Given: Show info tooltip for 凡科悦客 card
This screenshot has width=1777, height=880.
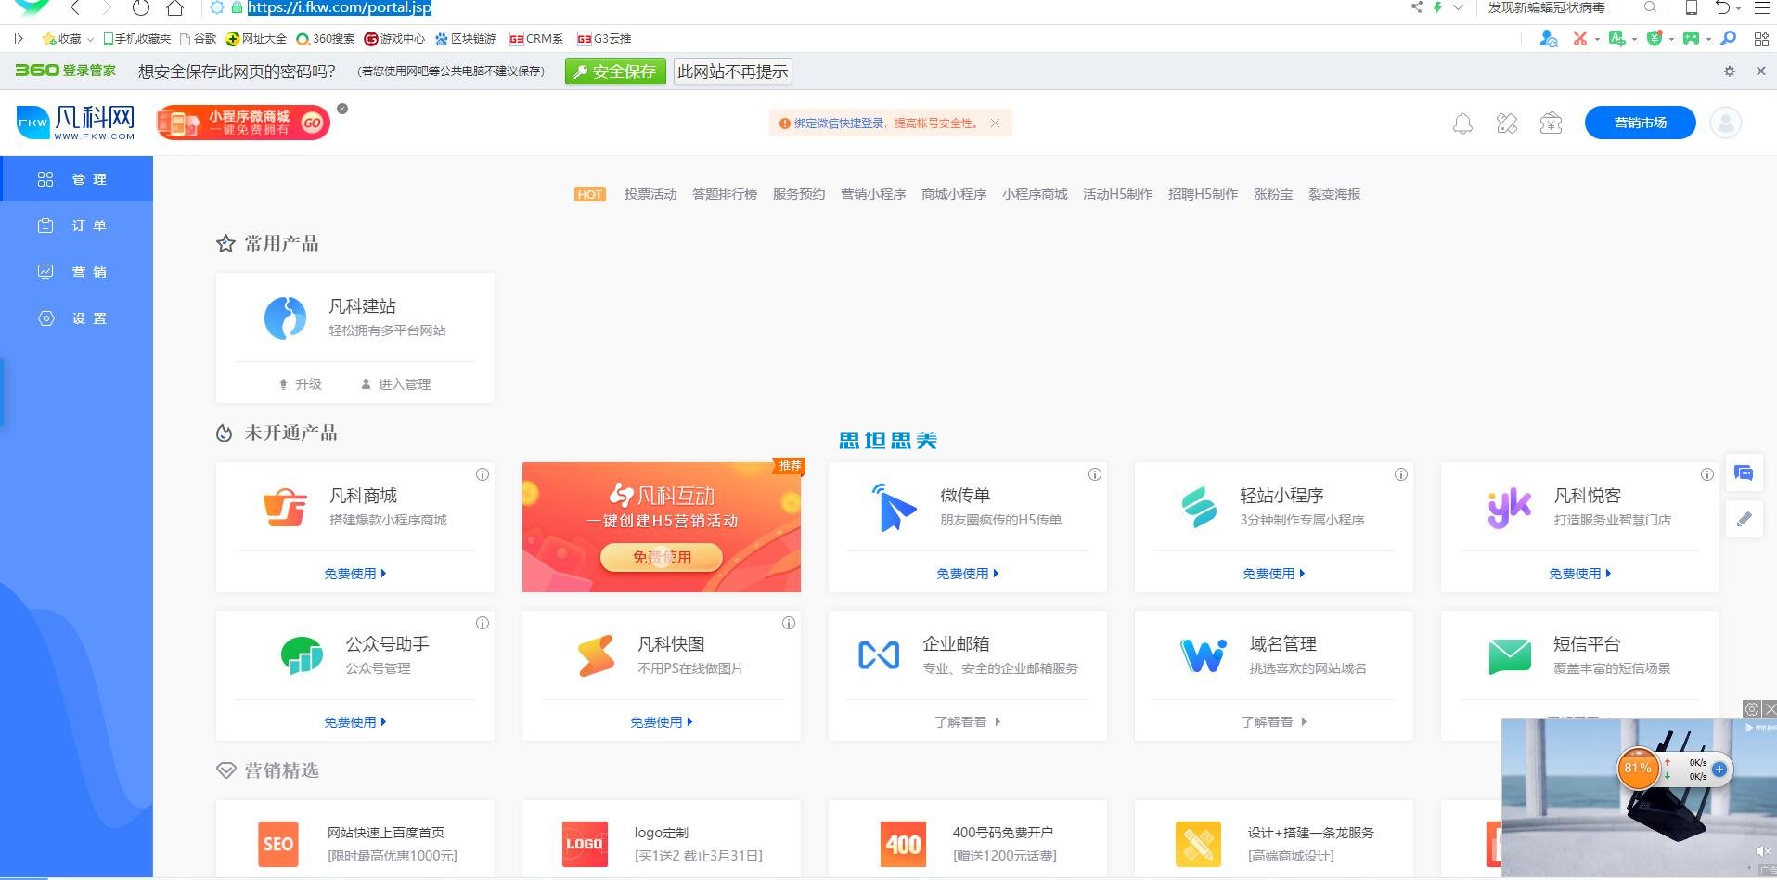Looking at the screenshot, I should [1707, 474].
